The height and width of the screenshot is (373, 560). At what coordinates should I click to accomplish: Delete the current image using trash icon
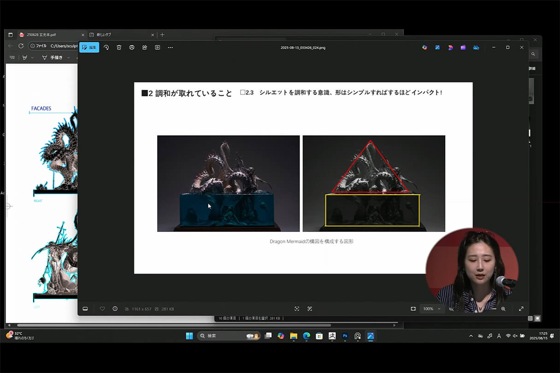[x=119, y=47]
